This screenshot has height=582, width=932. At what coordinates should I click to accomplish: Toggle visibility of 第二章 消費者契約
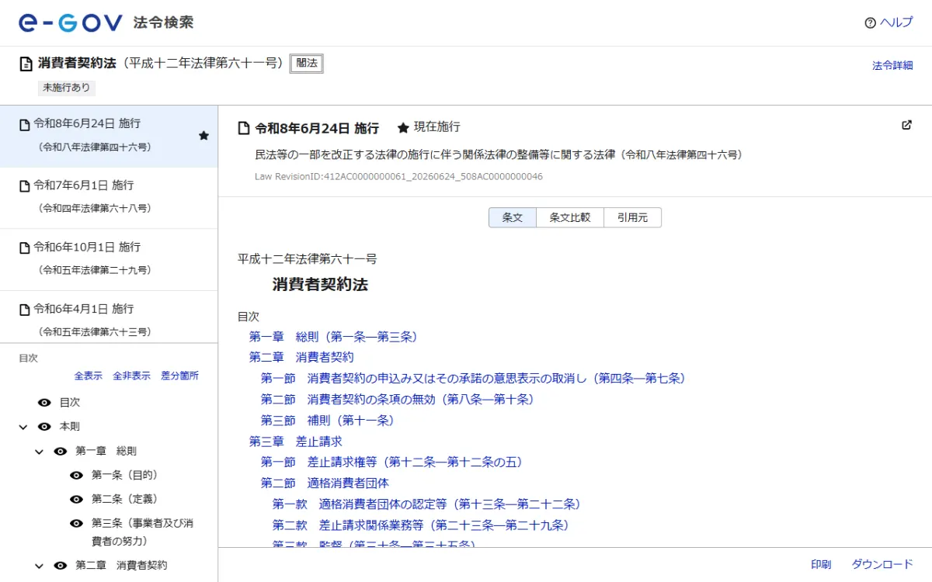(x=61, y=566)
